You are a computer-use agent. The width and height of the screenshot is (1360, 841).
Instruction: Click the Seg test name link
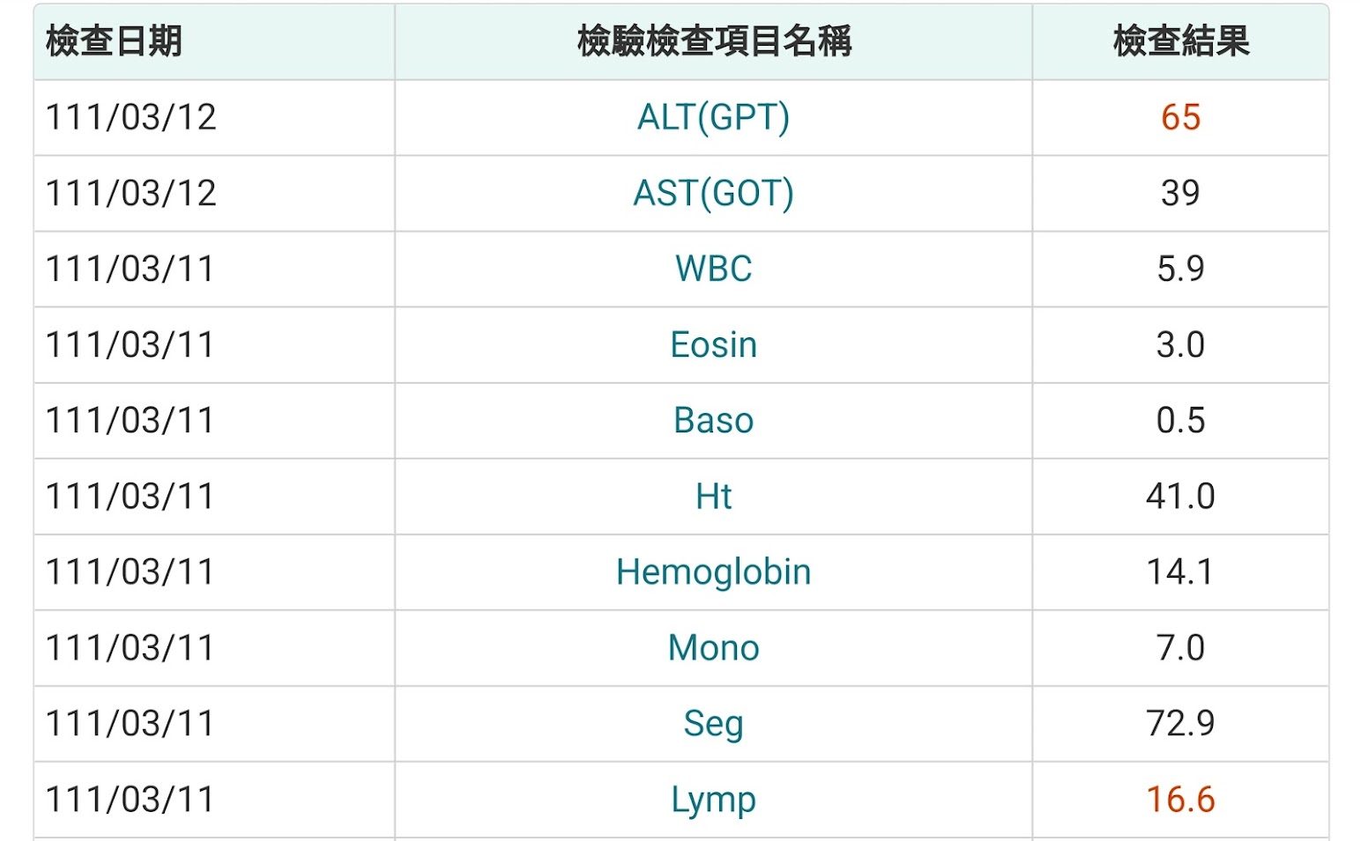pos(713,724)
